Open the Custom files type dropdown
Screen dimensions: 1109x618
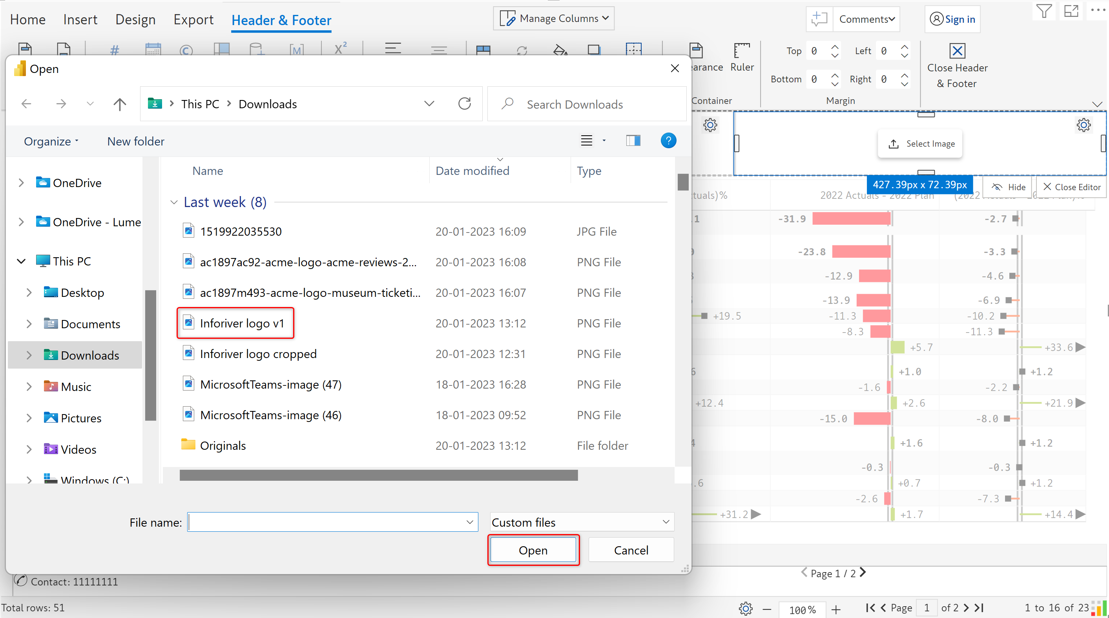coord(582,522)
